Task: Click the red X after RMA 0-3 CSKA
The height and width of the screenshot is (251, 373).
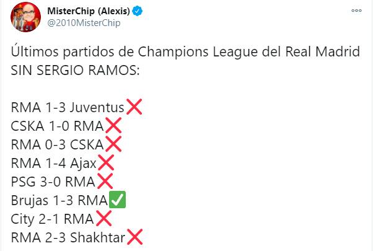Action: pos(112,145)
